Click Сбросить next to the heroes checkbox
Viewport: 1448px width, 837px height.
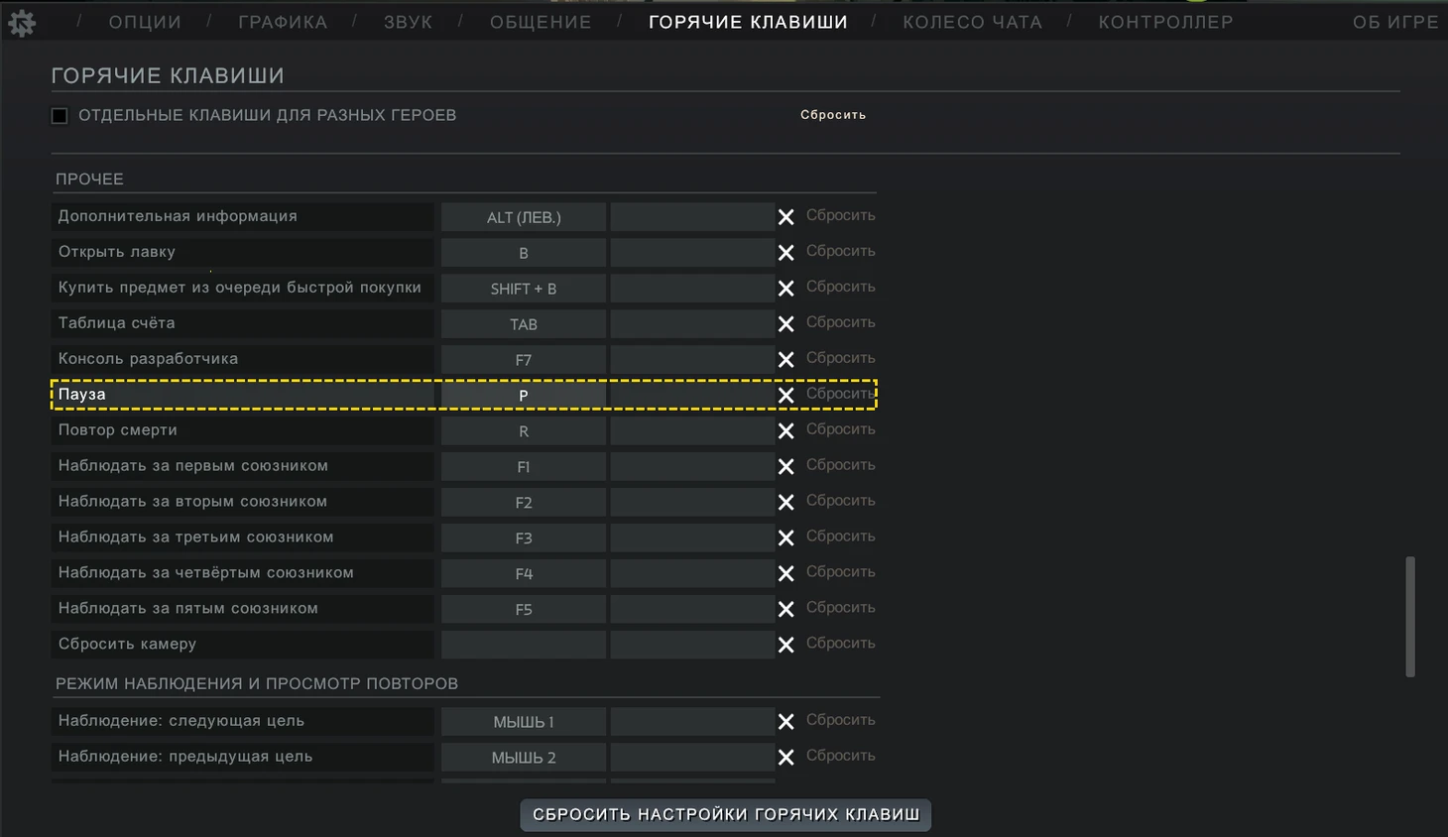tap(833, 115)
